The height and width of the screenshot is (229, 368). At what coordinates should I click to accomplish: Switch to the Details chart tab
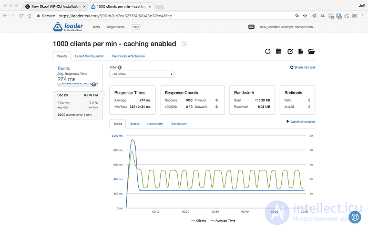pyautogui.click(x=135, y=124)
